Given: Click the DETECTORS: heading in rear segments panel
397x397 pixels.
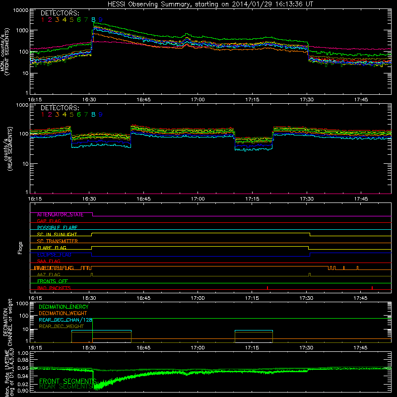Looking at the screenshot, I should 60,108.
